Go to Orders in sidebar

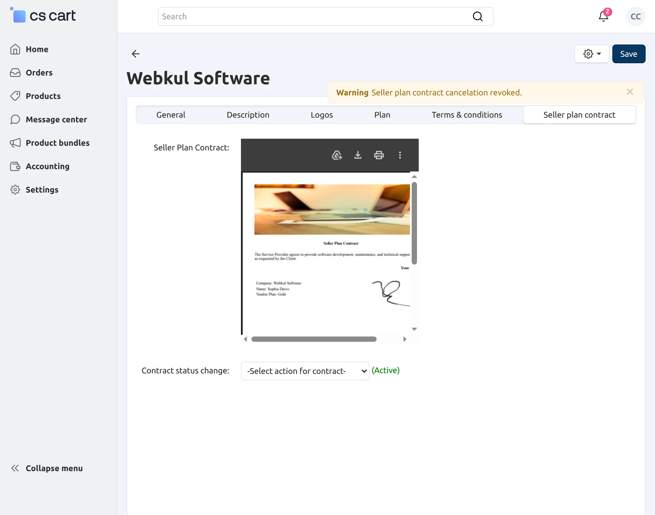[x=39, y=73]
